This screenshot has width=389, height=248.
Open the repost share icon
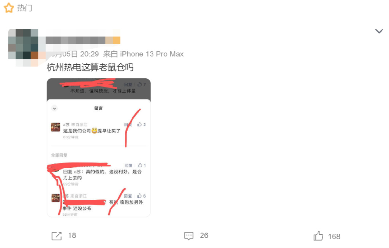57,236
